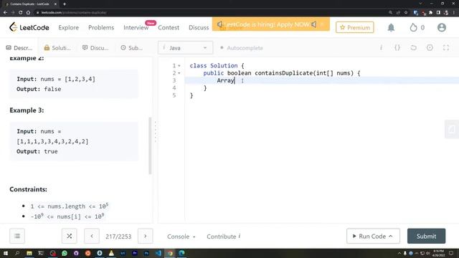Format code with the braces icon
This screenshot has height=258, width=459.
[x=397, y=48]
